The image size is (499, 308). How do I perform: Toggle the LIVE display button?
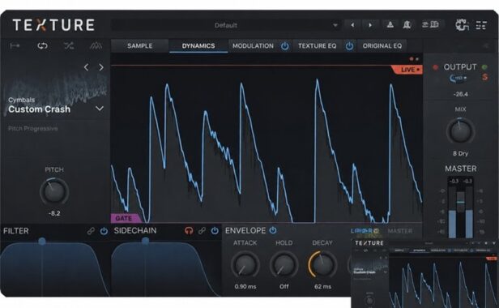pos(407,70)
